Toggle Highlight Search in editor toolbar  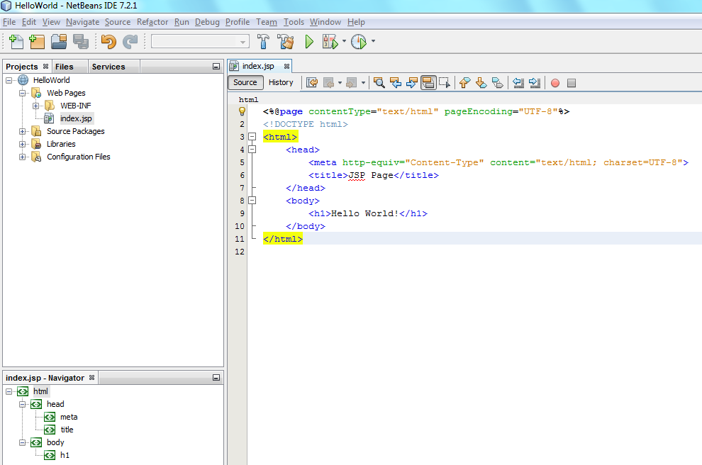pos(428,83)
